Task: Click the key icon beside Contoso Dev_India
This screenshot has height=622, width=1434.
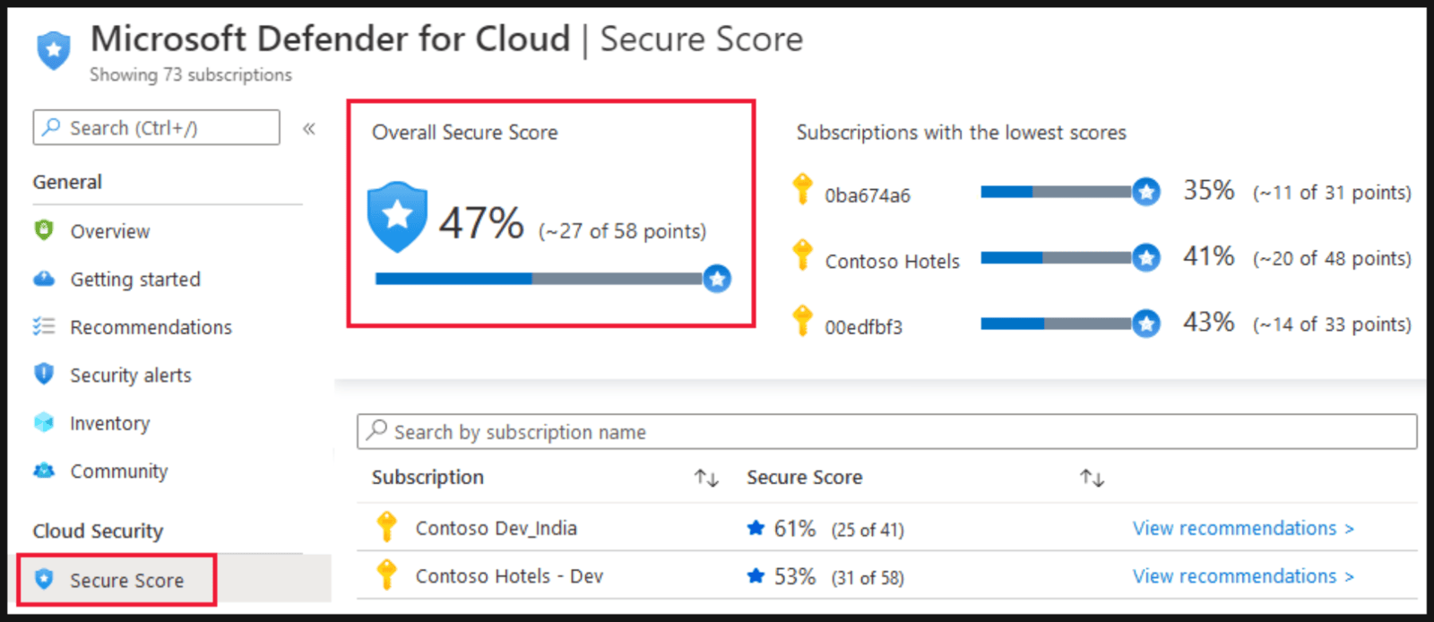Action: tap(386, 527)
